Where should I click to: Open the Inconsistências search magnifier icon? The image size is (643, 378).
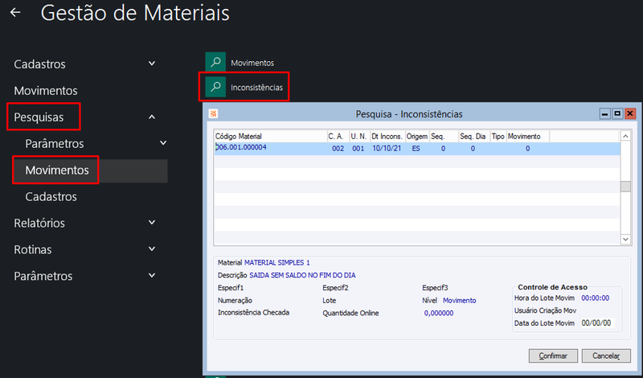tap(215, 87)
